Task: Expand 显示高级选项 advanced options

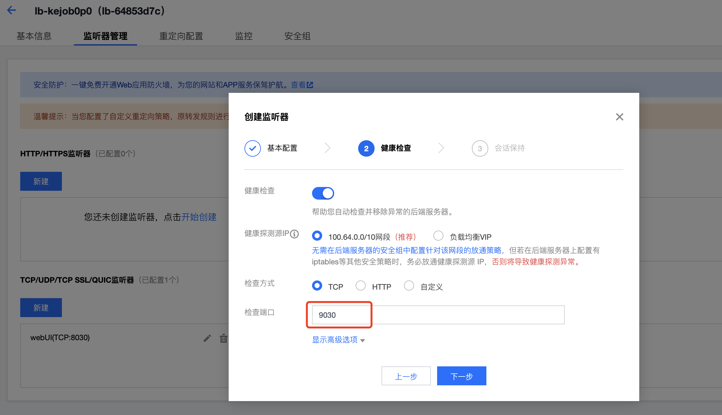Action: (x=338, y=340)
